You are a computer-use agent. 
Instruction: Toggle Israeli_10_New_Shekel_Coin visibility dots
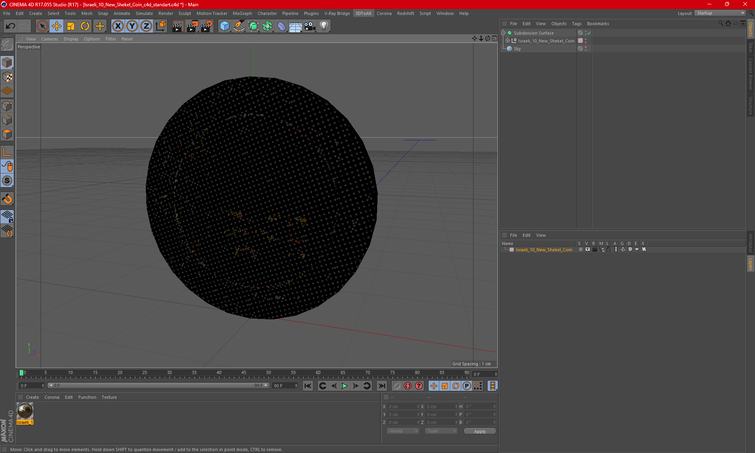pyautogui.click(x=586, y=41)
